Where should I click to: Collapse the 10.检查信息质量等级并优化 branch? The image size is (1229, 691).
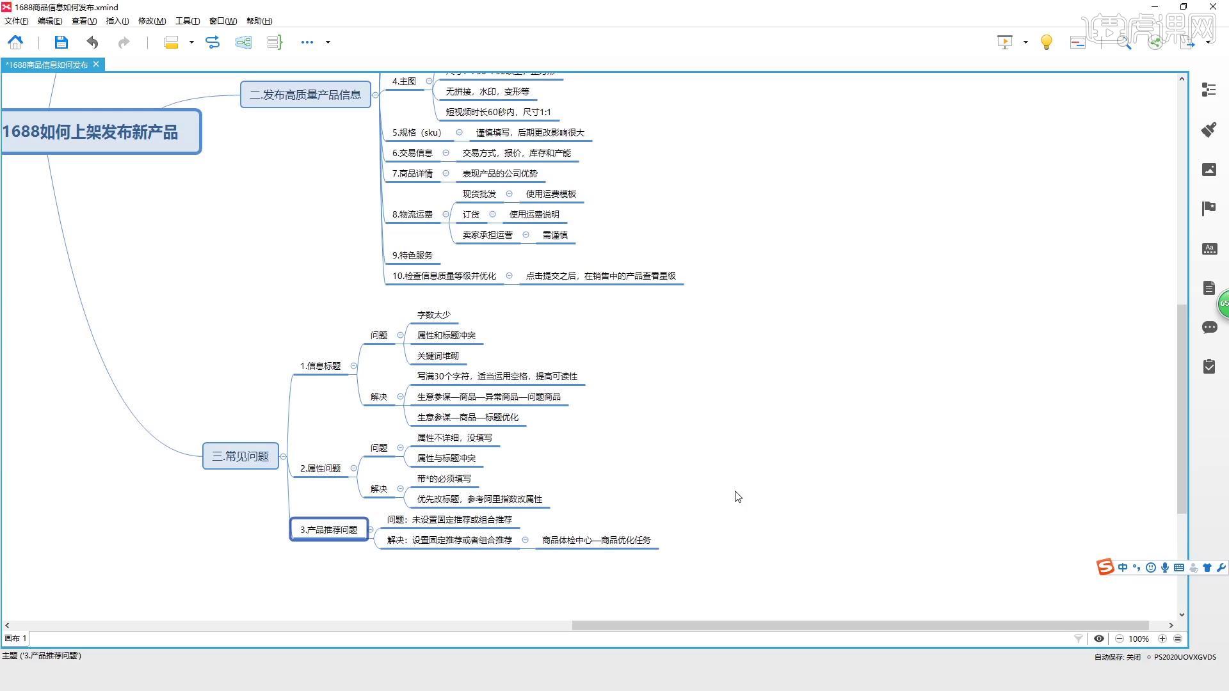[x=509, y=276]
